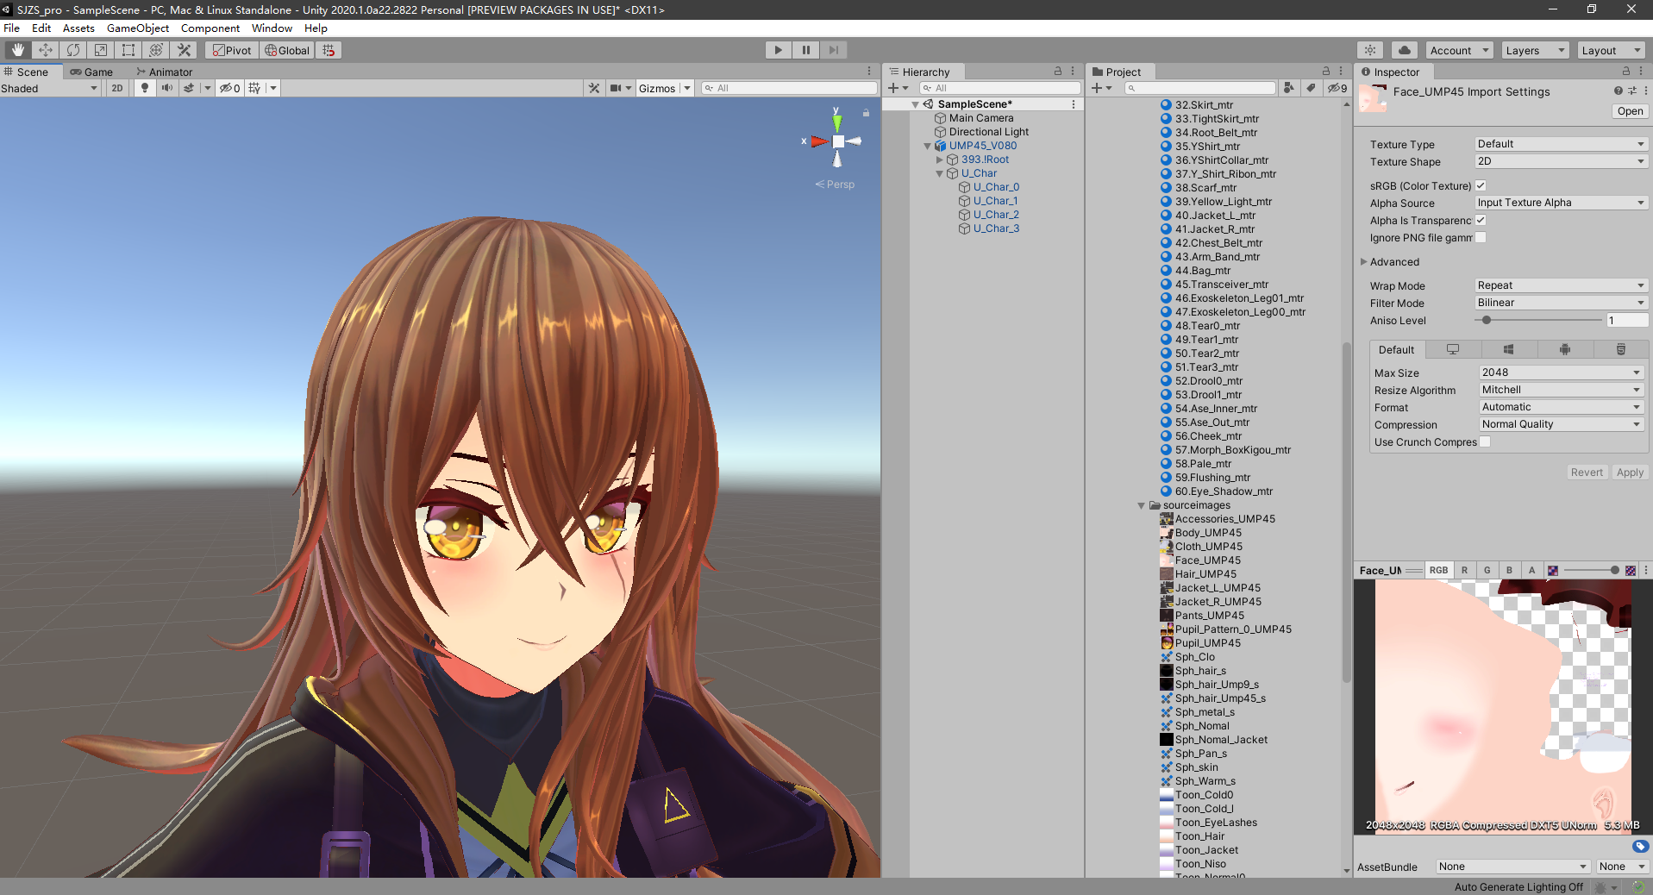1653x895 pixels.
Task: Open the Wrap Mode dropdown
Action: 1561,285
